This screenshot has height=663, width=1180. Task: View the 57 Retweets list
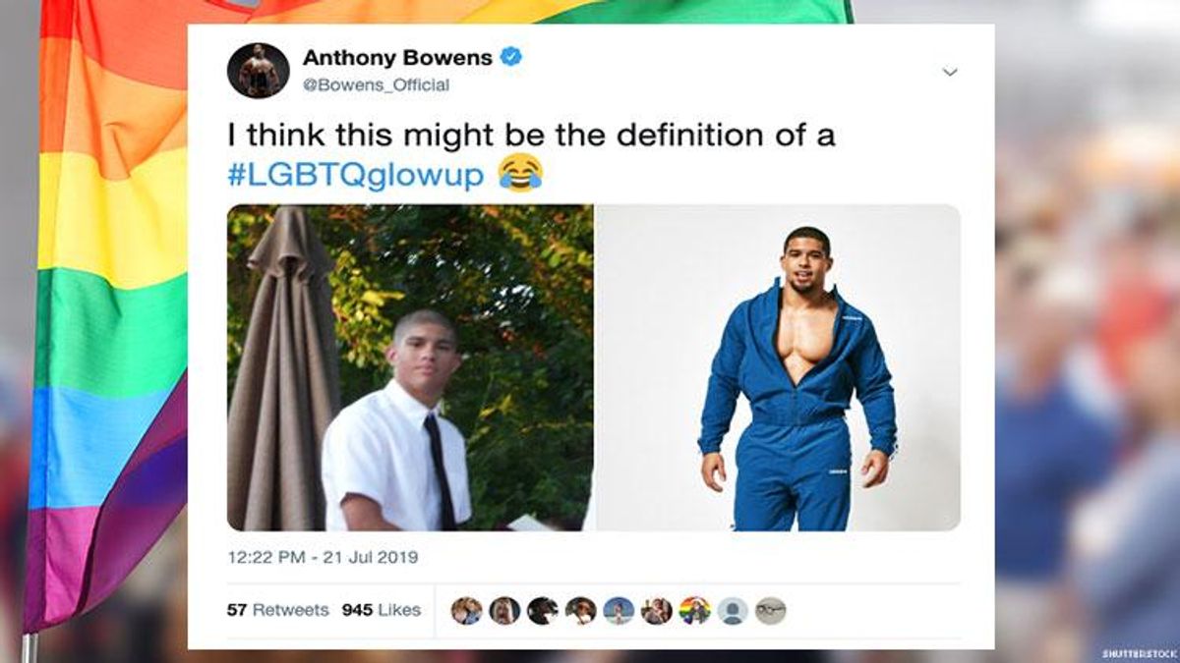coord(278,610)
